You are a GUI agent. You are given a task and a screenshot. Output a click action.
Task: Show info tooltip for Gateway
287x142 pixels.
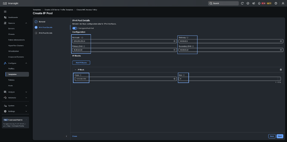[187, 37]
